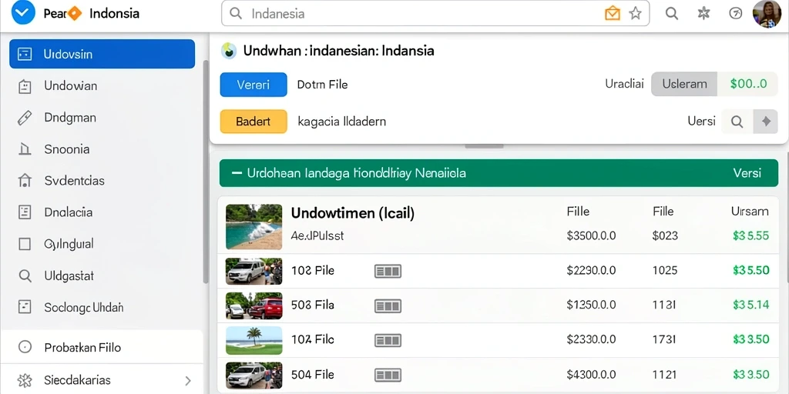This screenshot has width=789, height=394.
Task: Click the orange envelope icon in search box
Action: pyautogui.click(x=613, y=14)
